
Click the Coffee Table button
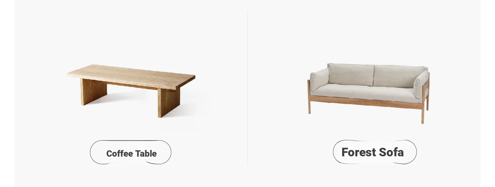(x=131, y=152)
